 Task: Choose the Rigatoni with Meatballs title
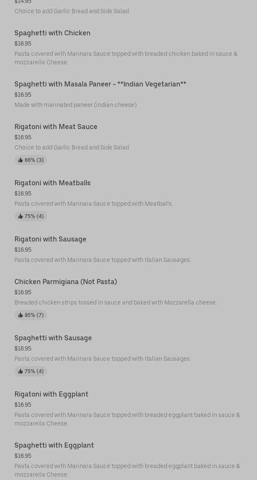point(52,183)
